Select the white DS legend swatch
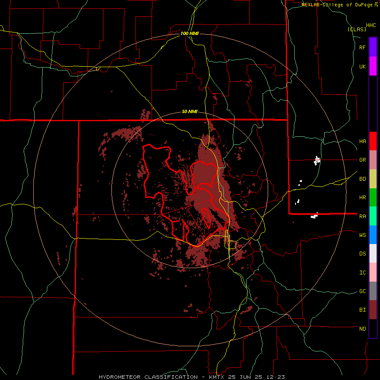The width and height of the screenshot is (380, 380). click(x=373, y=253)
